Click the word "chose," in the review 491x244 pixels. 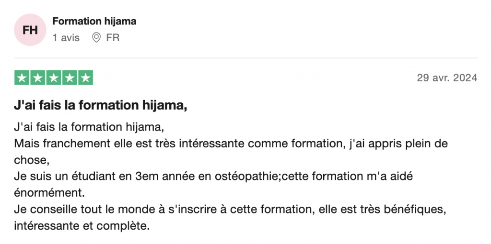(32, 158)
